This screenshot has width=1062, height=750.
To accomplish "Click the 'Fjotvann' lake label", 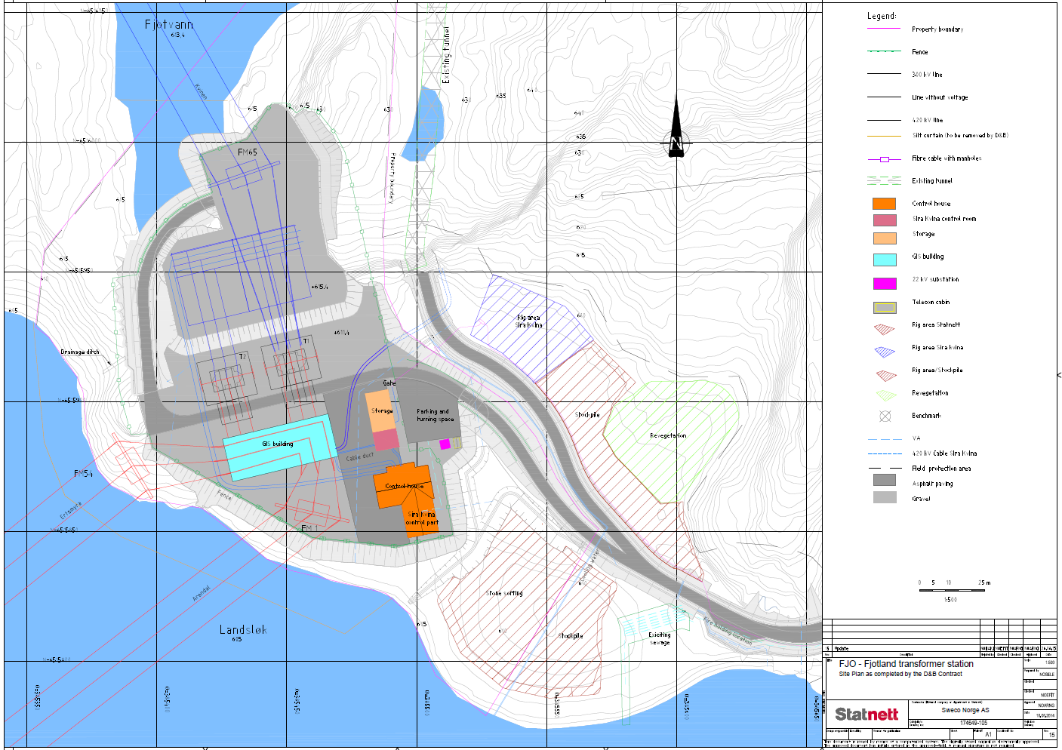I will 169,25.
